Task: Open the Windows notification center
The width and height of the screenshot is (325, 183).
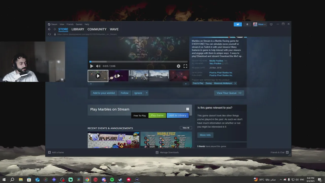Action: click(320, 180)
